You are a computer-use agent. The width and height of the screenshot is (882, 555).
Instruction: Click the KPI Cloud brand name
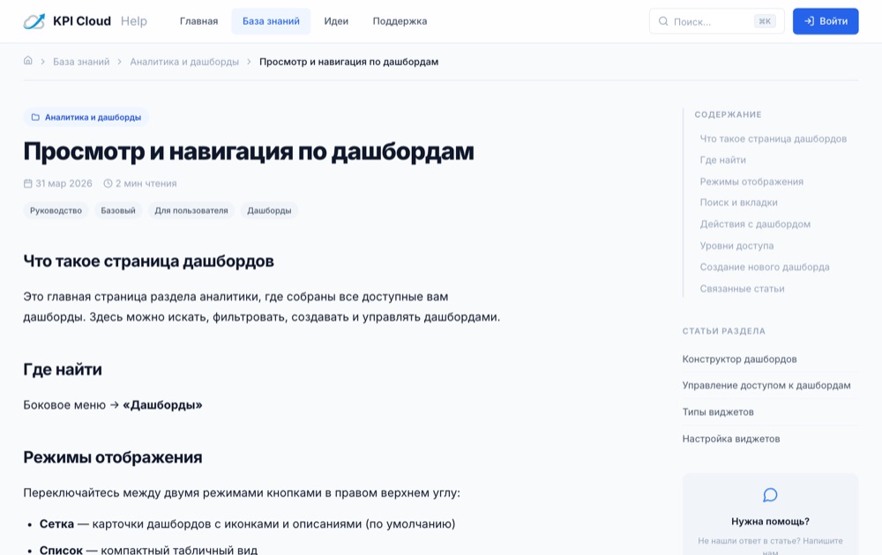[x=81, y=21]
